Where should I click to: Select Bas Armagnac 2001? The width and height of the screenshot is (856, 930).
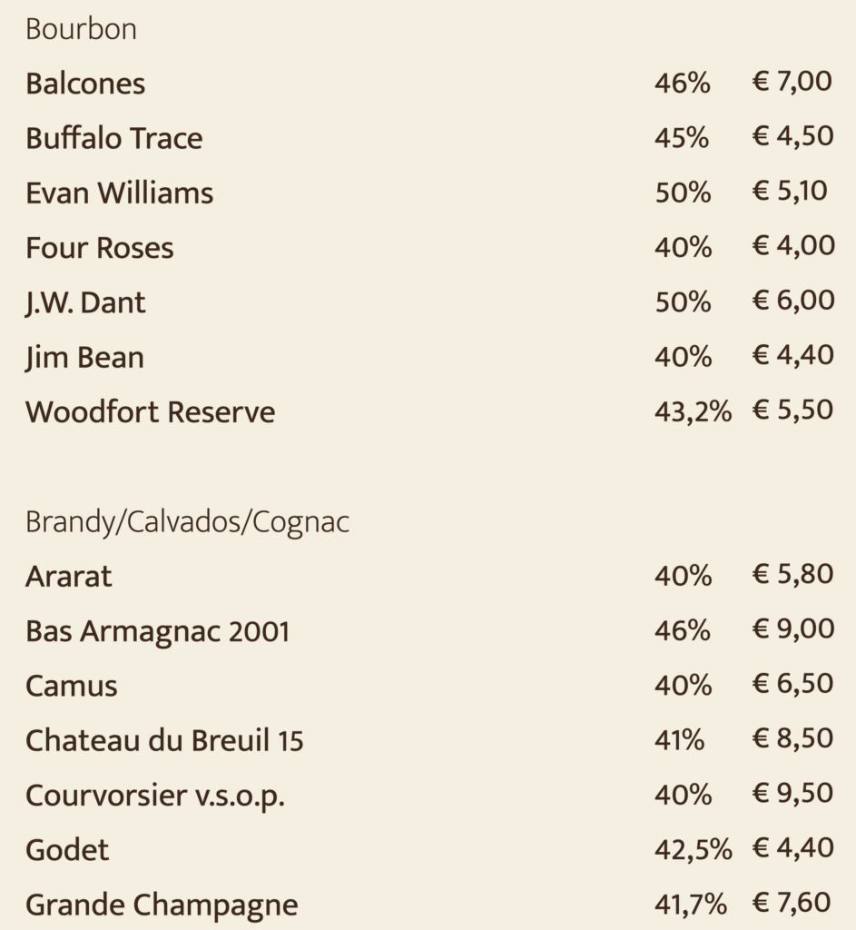(158, 631)
